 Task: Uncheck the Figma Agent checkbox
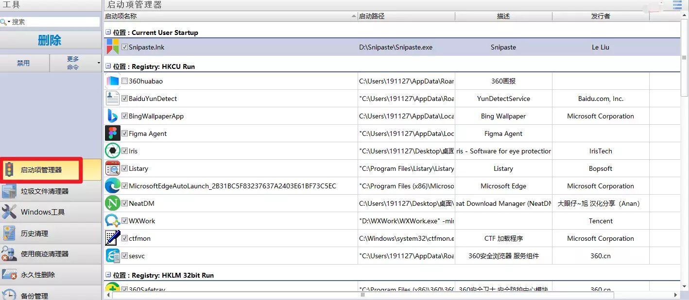coord(125,133)
